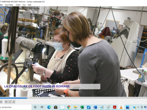Open Microsoft Store from the taskbar

pos(56,107)
